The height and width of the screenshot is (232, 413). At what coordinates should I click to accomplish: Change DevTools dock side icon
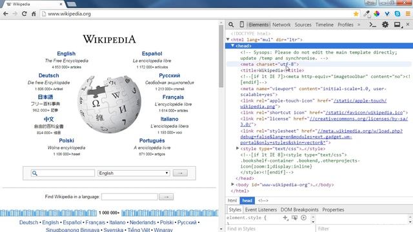[x=398, y=24]
